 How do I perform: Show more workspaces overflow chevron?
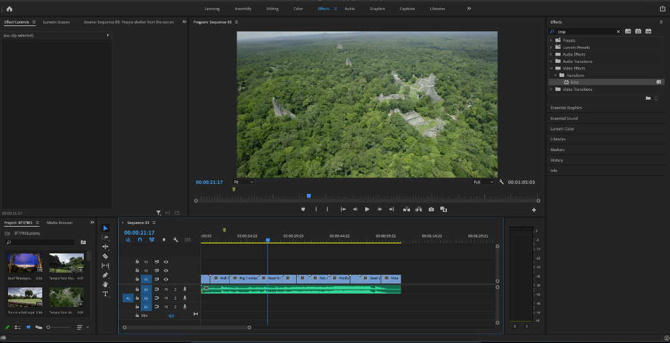point(469,9)
